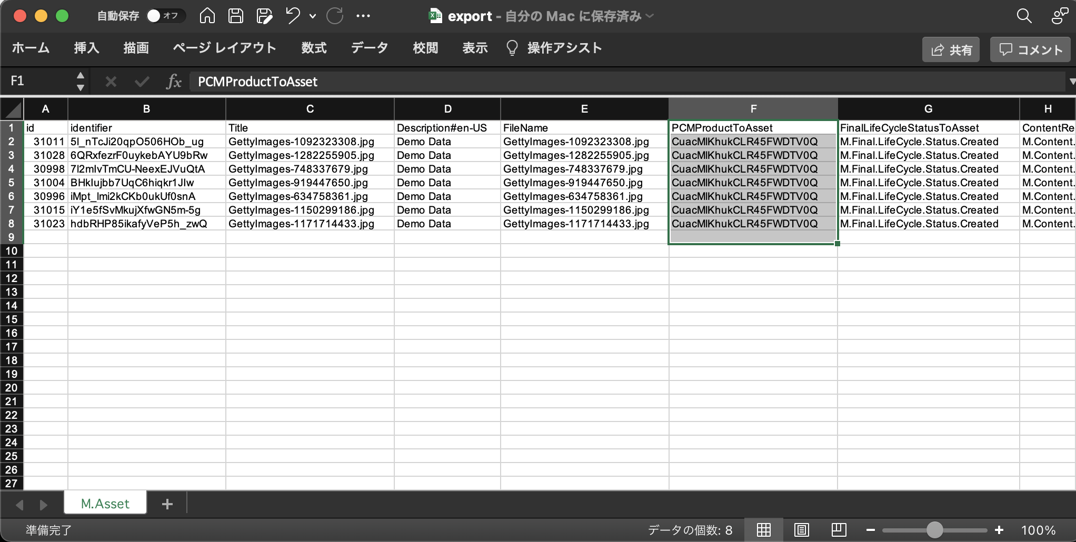Image resolution: width=1076 pixels, height=542 pixels.
Task: Click the Search magnifier icon
Action: 1024,16
